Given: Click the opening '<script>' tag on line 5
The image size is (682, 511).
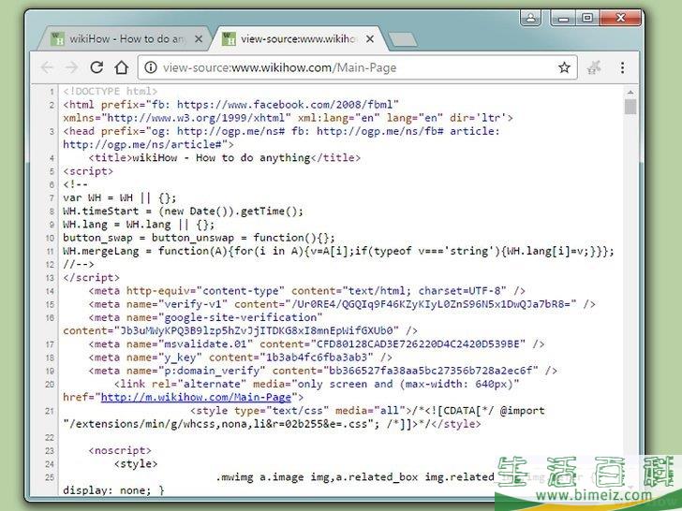Looking at the screenshot, I should pos(88,171).
